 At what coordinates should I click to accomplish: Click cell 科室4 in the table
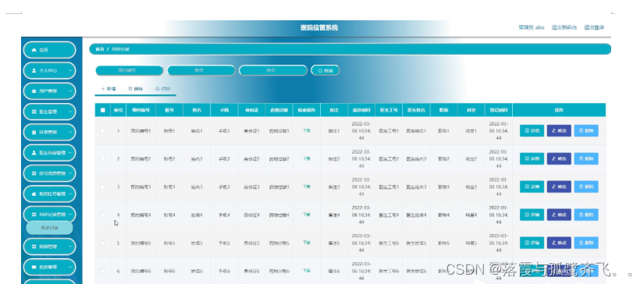(471, 215)
